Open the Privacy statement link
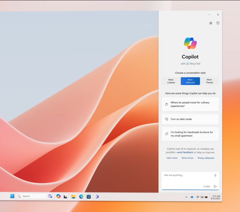240x212 pixels. point(206,158)
